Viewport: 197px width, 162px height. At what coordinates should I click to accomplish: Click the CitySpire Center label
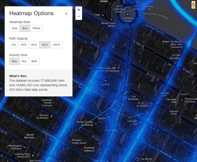(174, 113)
